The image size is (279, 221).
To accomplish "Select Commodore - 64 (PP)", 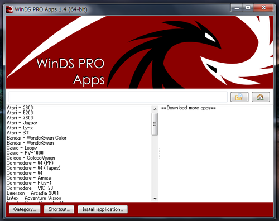I will click(x=30, y=163).
